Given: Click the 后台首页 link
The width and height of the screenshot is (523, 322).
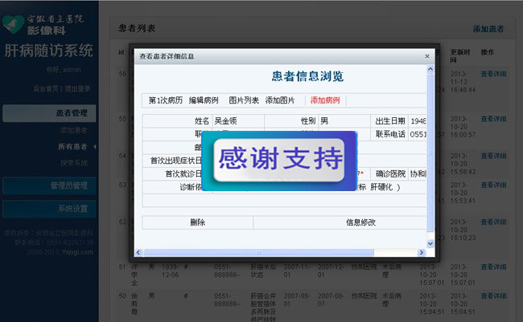Looking at the screenshot, I should (x=45, y=88).
